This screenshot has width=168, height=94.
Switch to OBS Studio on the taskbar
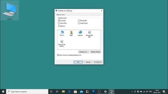99,92
